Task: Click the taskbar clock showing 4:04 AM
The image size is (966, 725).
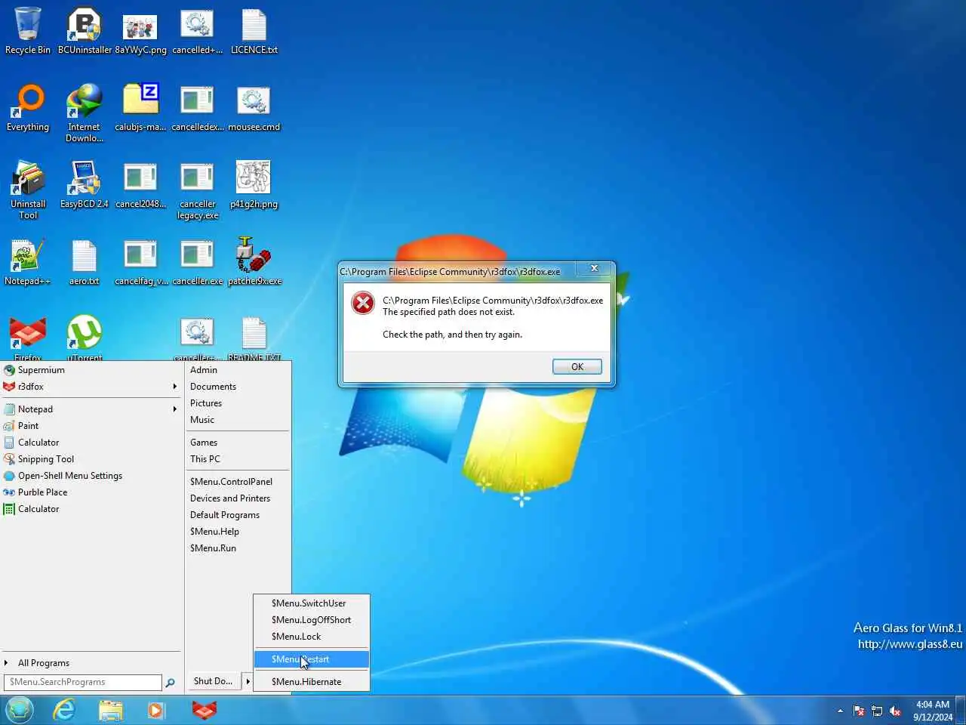Action: click(933, 711)
